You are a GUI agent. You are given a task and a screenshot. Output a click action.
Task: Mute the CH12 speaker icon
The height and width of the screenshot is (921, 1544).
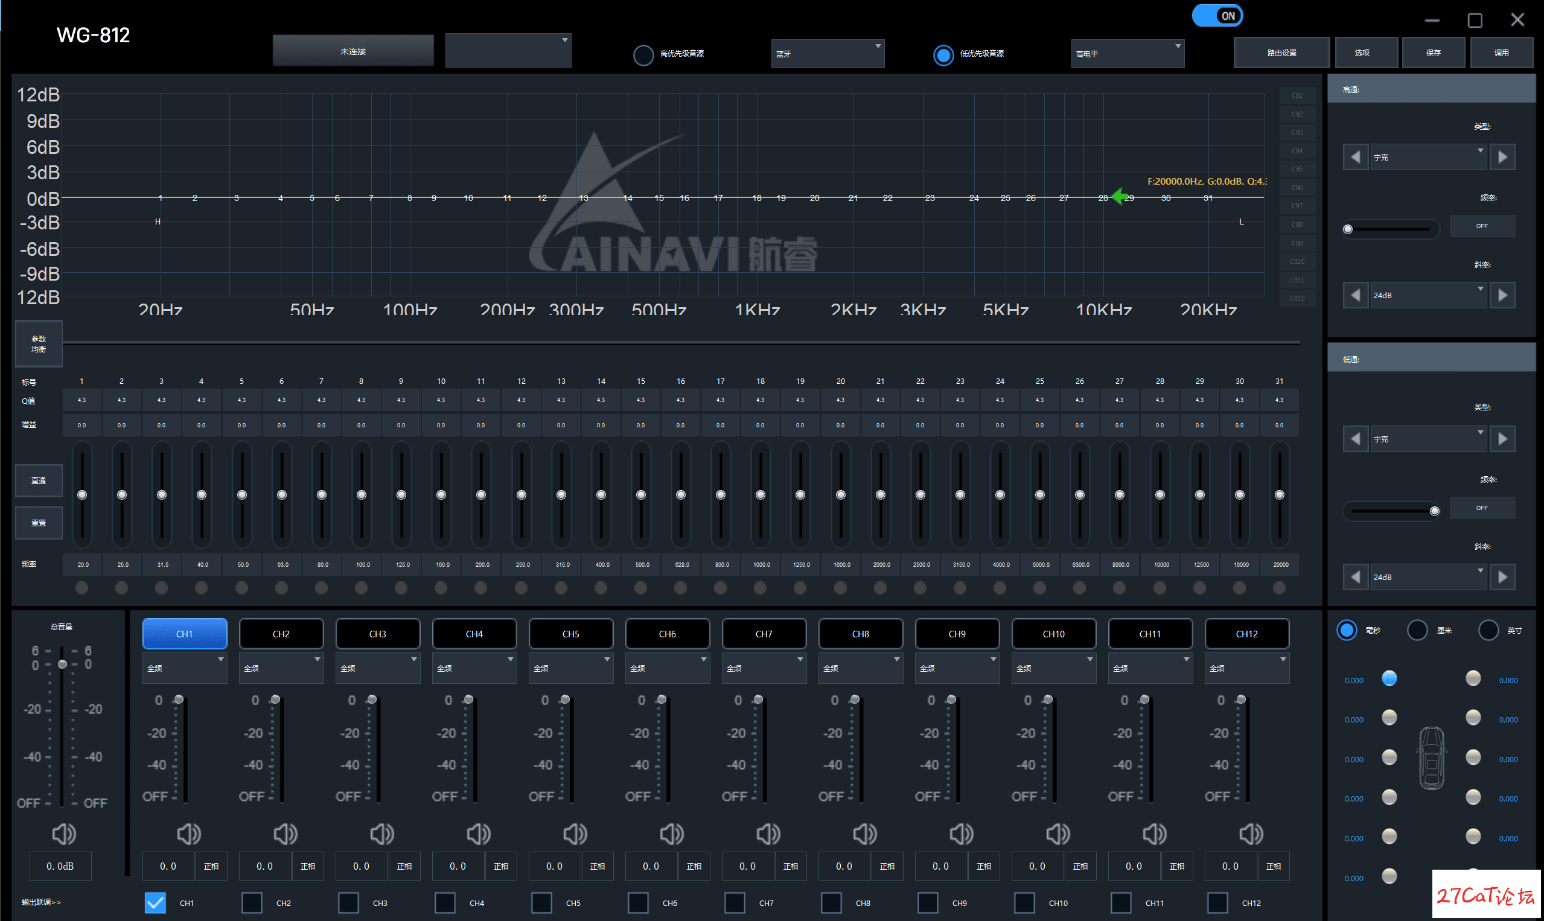pyautogui.click(x=1251, y=833)
